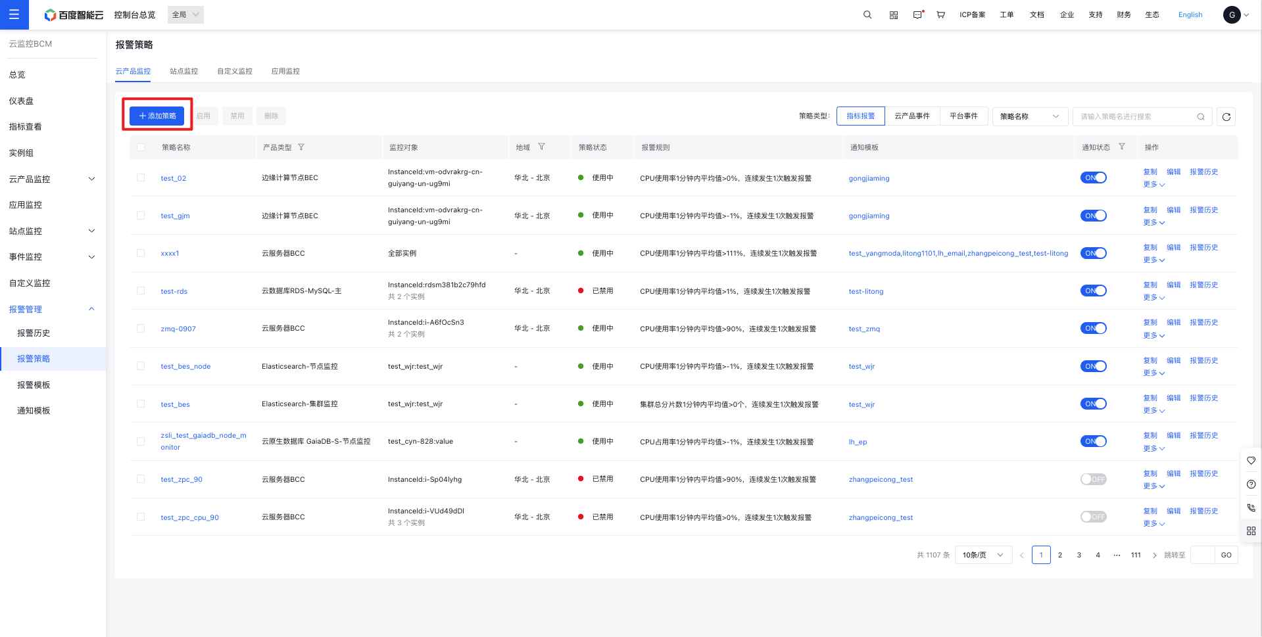Filter by 产品类型 funnel icon
The height and width of the screenshot is (637, 1262).
[x=301, y=147]
